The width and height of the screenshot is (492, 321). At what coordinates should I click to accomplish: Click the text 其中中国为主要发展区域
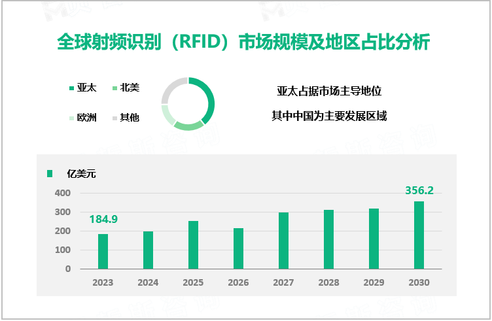click(x=329, y=116)
